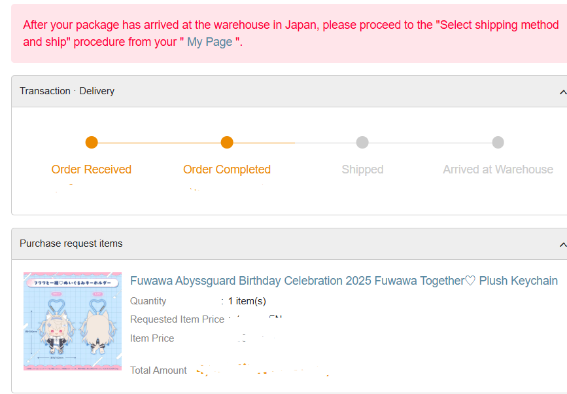
Task: Click the pink warehouse notice banner
Action: point(289,33)
